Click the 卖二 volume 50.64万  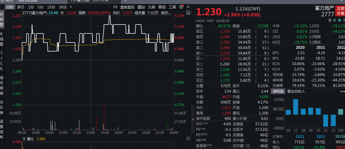[x=244, y=48]
